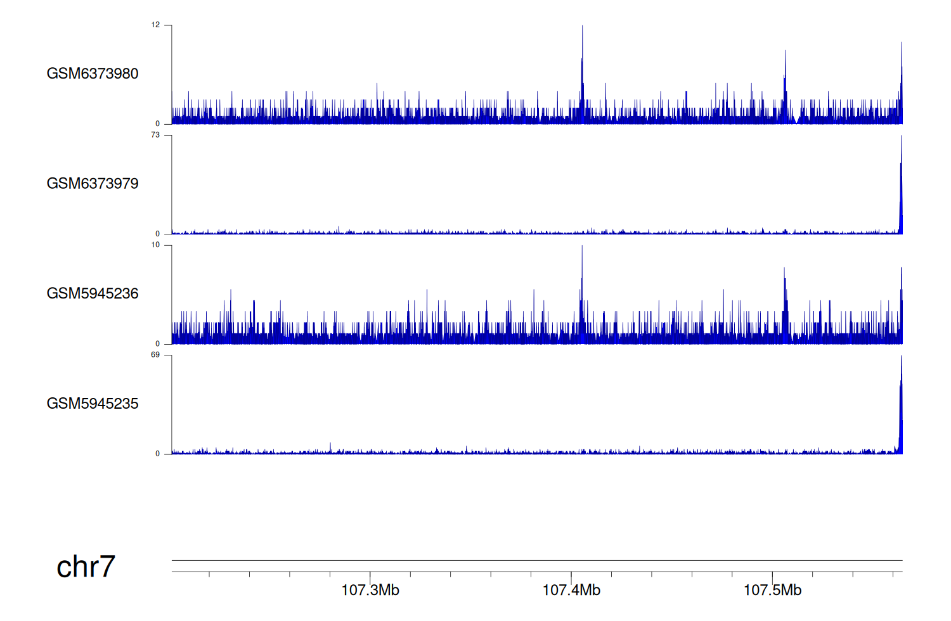Image resolution: width=951 pixels, height=621 pixels.
Task: Click the GSM6373980 track label
Action: [93, 74]
